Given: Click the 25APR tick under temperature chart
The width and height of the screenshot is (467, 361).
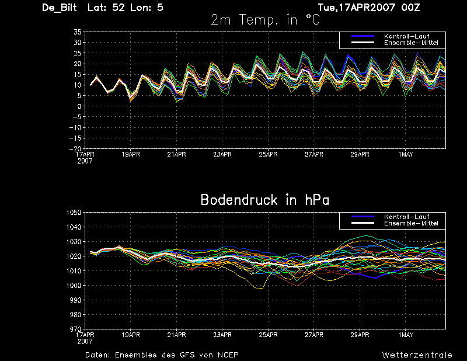Looking at the screenshot, I should [x=268, y=155].
